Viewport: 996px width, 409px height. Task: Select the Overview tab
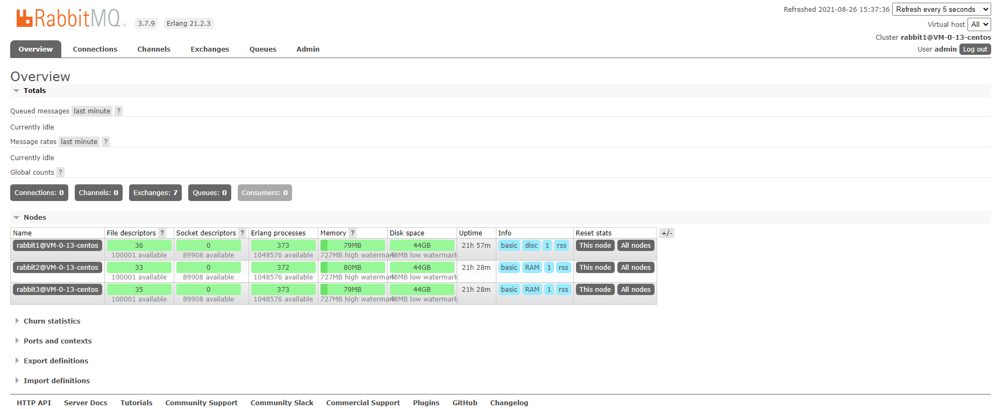[x=35, y=49]
